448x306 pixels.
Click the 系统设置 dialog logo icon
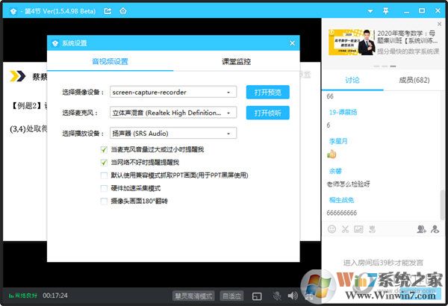point(55,43)
